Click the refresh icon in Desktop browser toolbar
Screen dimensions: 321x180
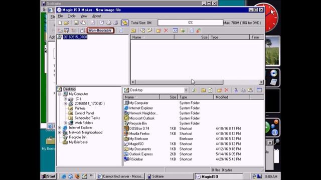pyautogui.click(x=210, y=90)
